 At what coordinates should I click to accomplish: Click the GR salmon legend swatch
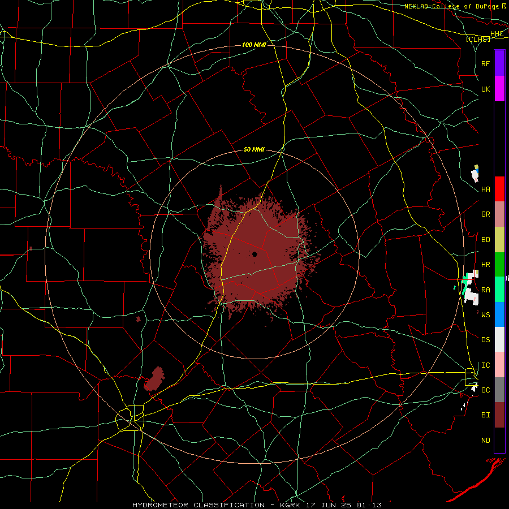click(x=499, y=214)
